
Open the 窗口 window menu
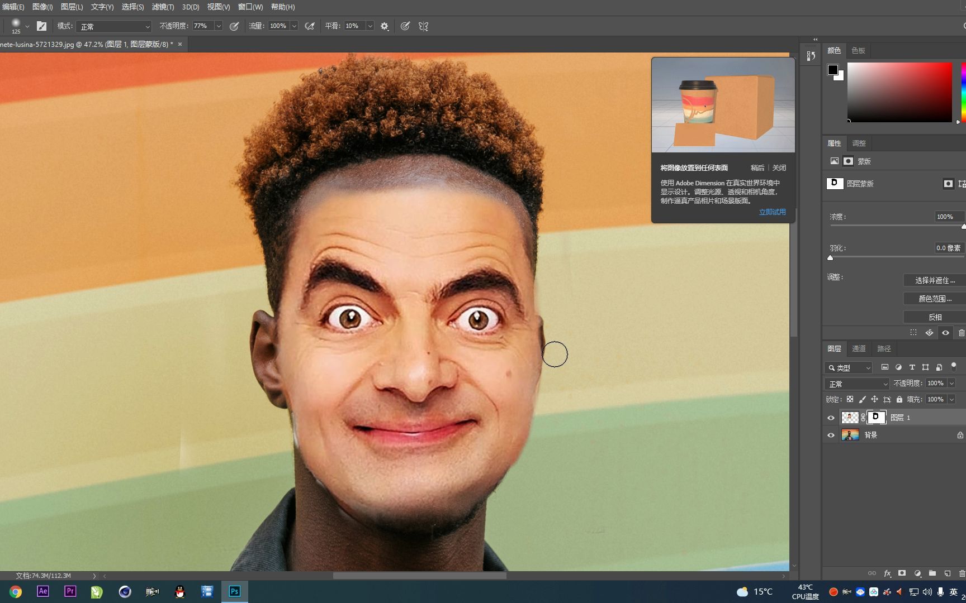click(250, 7)
